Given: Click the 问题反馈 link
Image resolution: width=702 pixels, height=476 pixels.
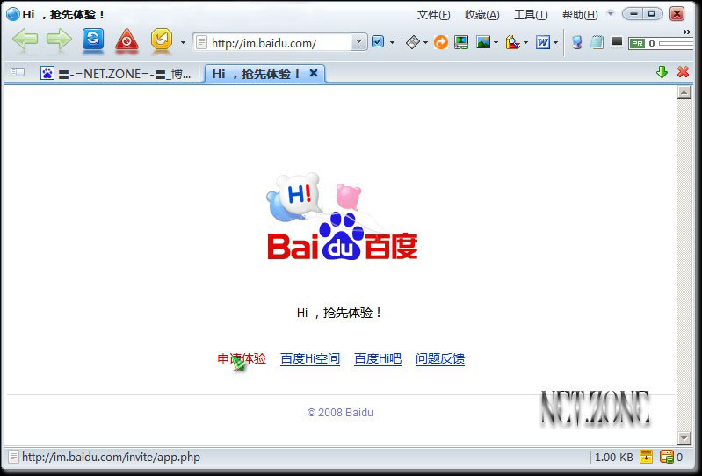Looking at the screenshot, I should 439,358.
